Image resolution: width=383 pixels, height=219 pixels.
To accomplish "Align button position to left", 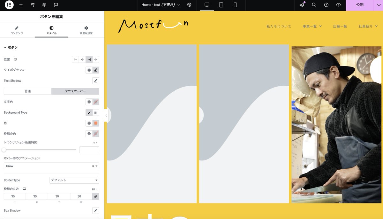I will 75,60.
